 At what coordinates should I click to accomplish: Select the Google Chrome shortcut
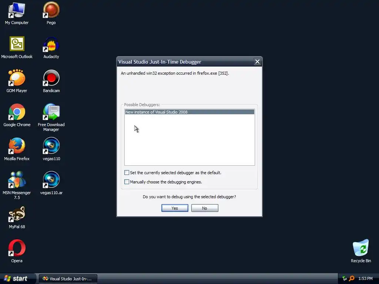(x=17, y=115)
